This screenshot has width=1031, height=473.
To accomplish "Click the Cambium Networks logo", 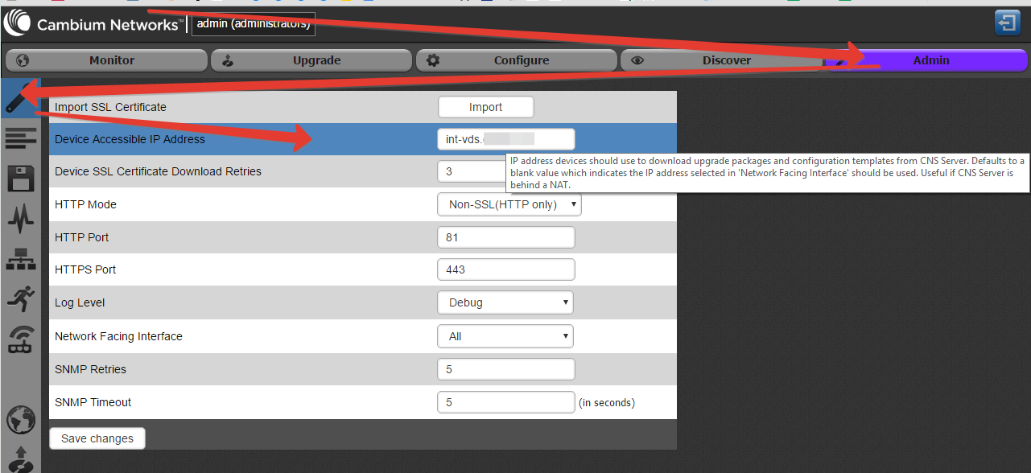I will pyautogui.click(x=93, y=24).
